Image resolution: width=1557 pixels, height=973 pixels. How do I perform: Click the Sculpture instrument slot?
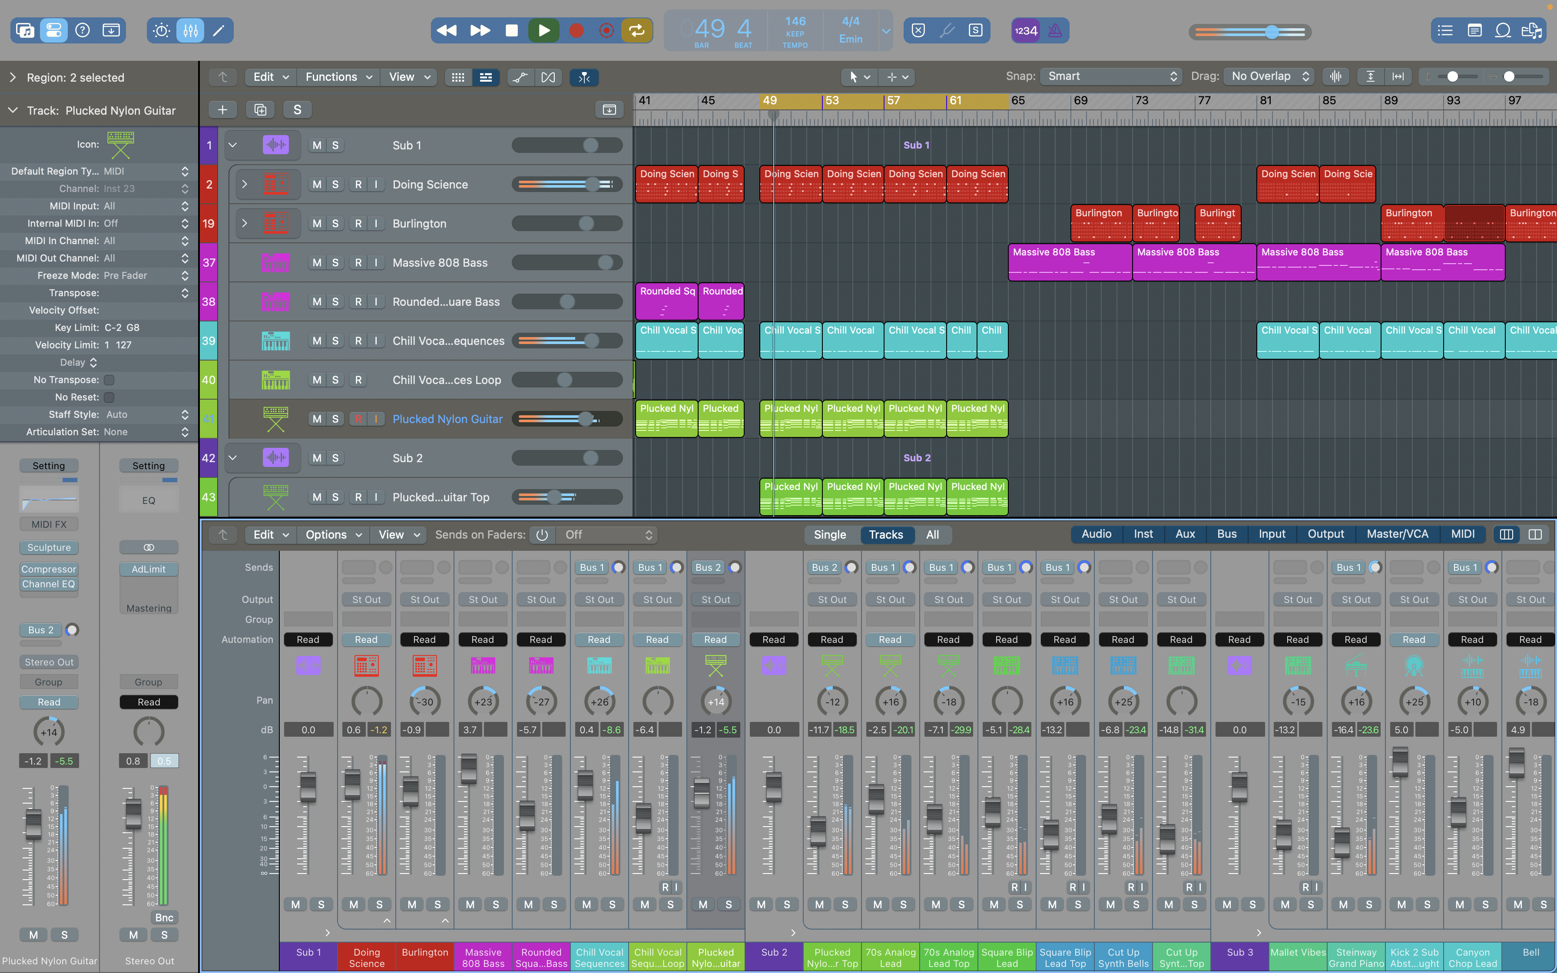click(x=49, y=548)
